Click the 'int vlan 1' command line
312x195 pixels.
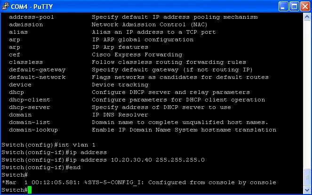tap(48, 145)
